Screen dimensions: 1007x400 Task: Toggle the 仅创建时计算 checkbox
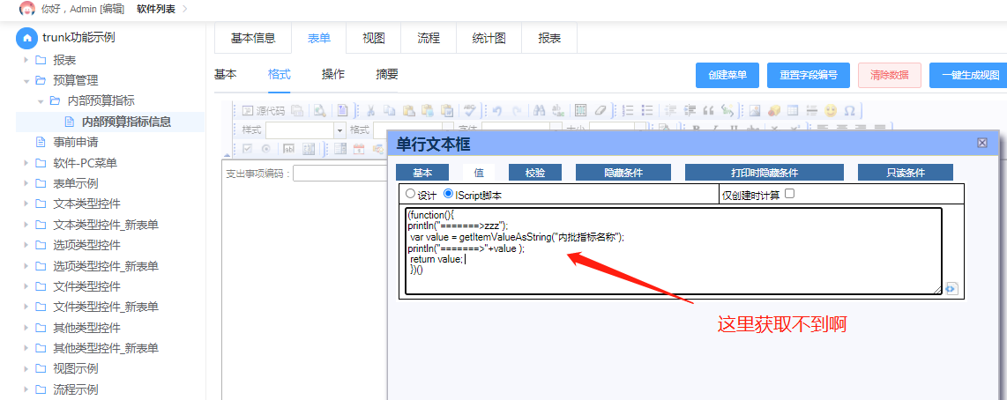click(x=790, y=193)
